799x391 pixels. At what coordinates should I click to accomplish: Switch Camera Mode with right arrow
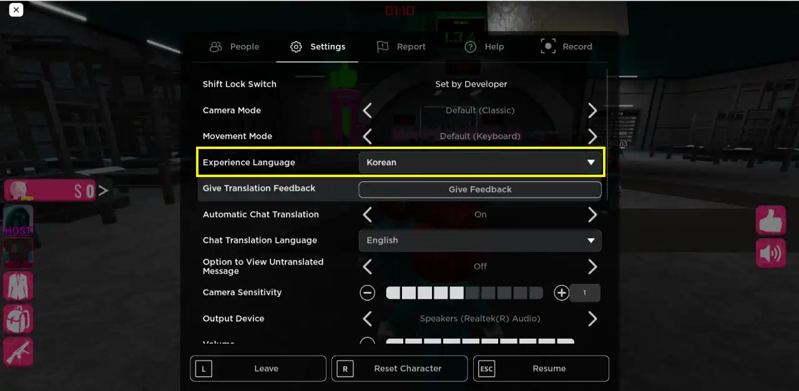(x=592, y=111)
